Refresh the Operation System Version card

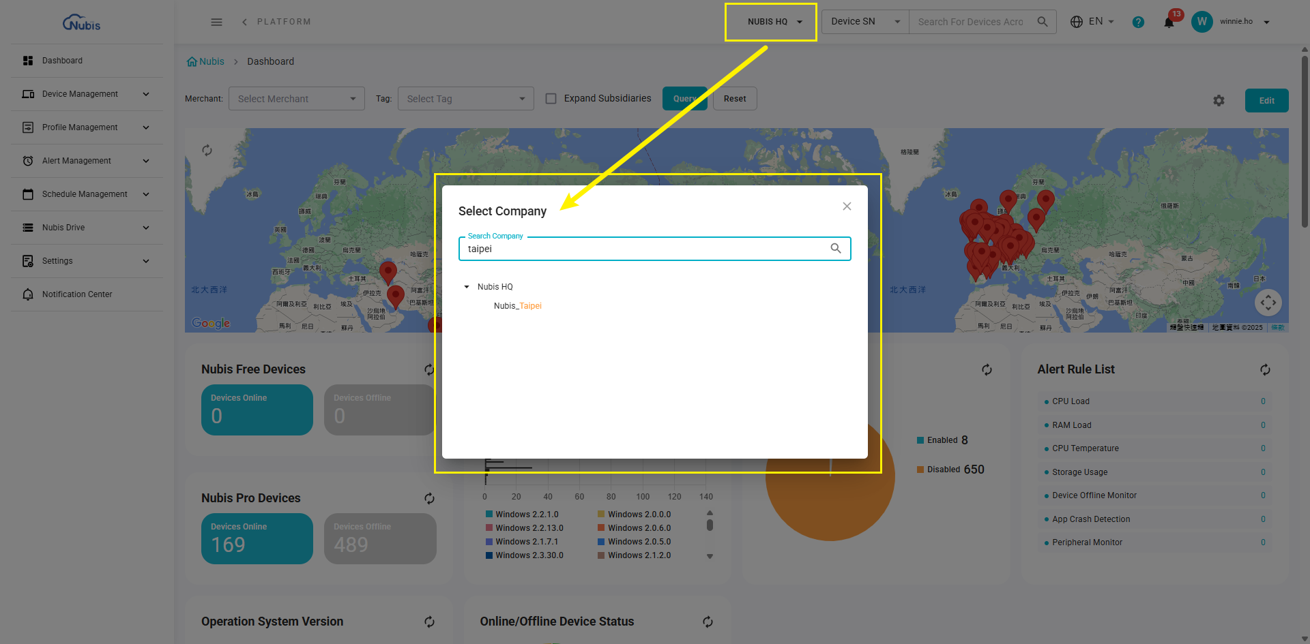(429, 622)
